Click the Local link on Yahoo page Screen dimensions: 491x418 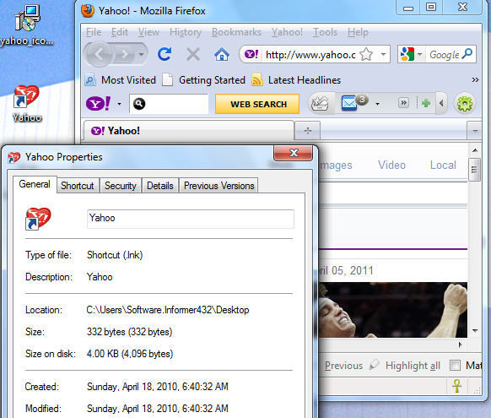coord(443,165)
